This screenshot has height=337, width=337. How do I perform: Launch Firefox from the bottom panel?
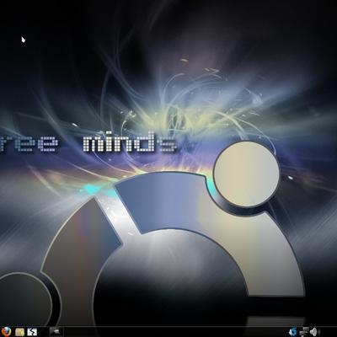point(6,332)
